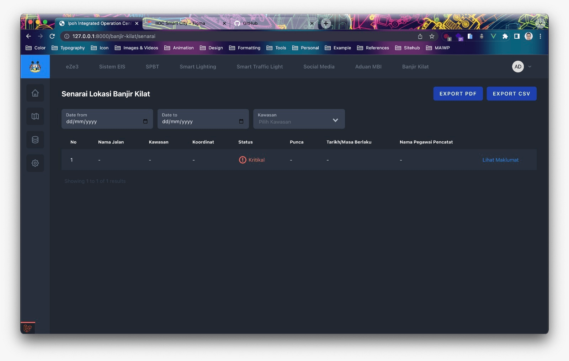Screen dimensions: 569x361
Task: Open the settings gear in the sidebar
Action: 35,163
